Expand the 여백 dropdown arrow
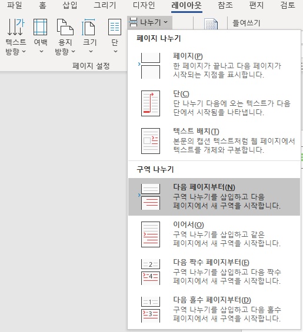This screenshot has height=332, width=303. click(41, 52)
